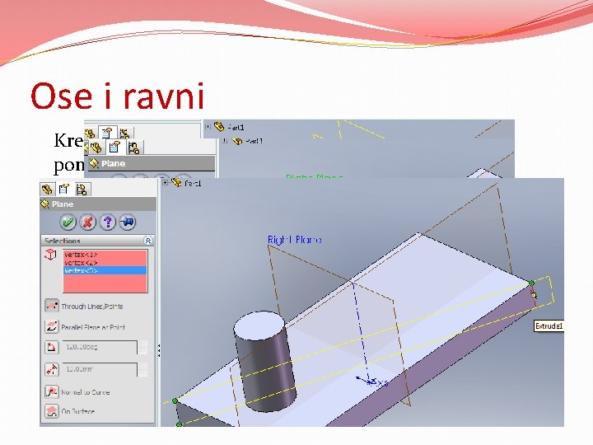Select PropertyManager tab in middle overlapped screenshot
The height and width of the screenshot is (445, 593).
114,147
